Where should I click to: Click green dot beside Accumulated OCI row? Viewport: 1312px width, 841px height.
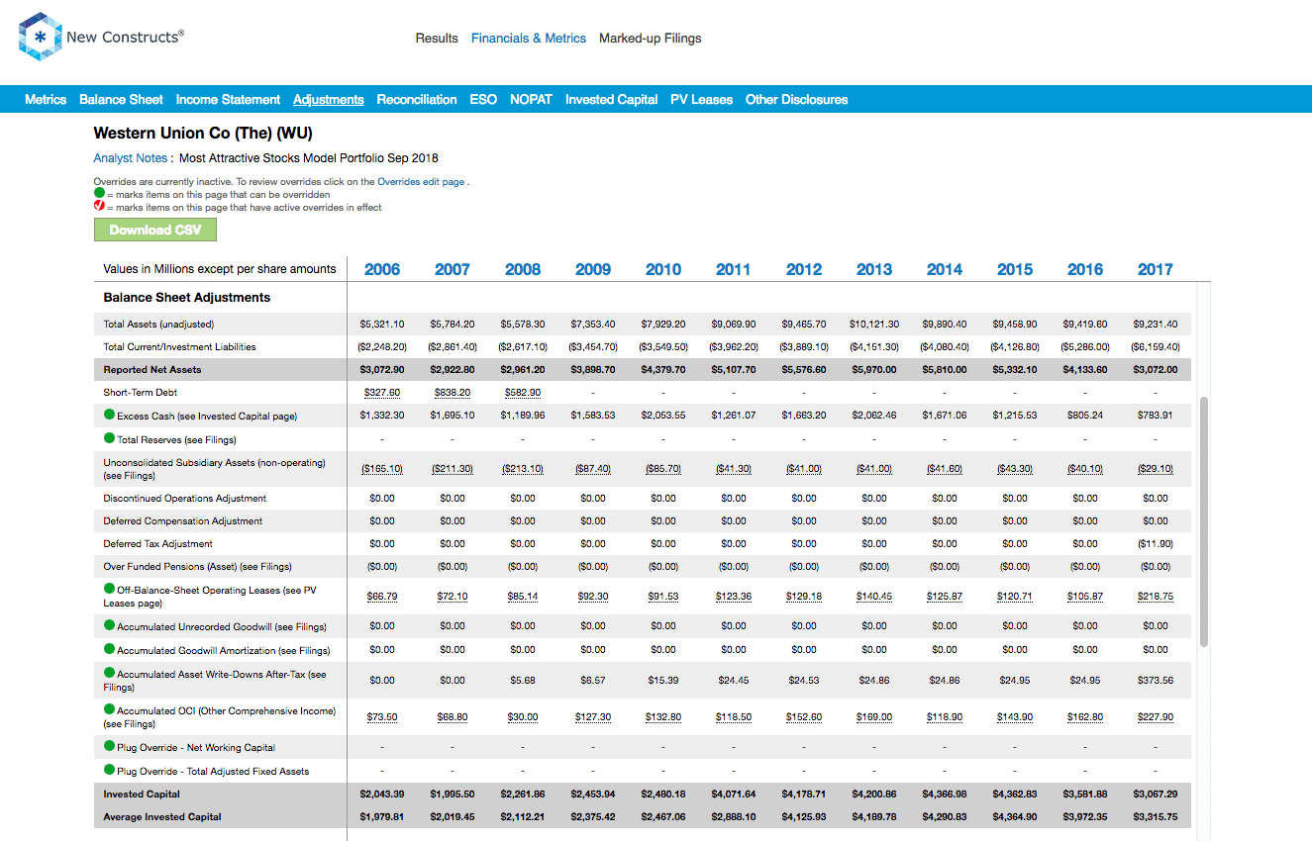pyautogui.click(x=109, y=709)
